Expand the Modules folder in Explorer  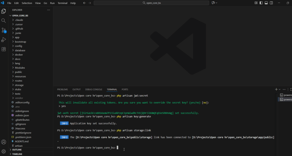pos(20,68)
